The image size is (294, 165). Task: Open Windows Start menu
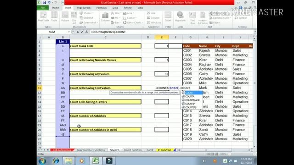(x=42, y=161)
